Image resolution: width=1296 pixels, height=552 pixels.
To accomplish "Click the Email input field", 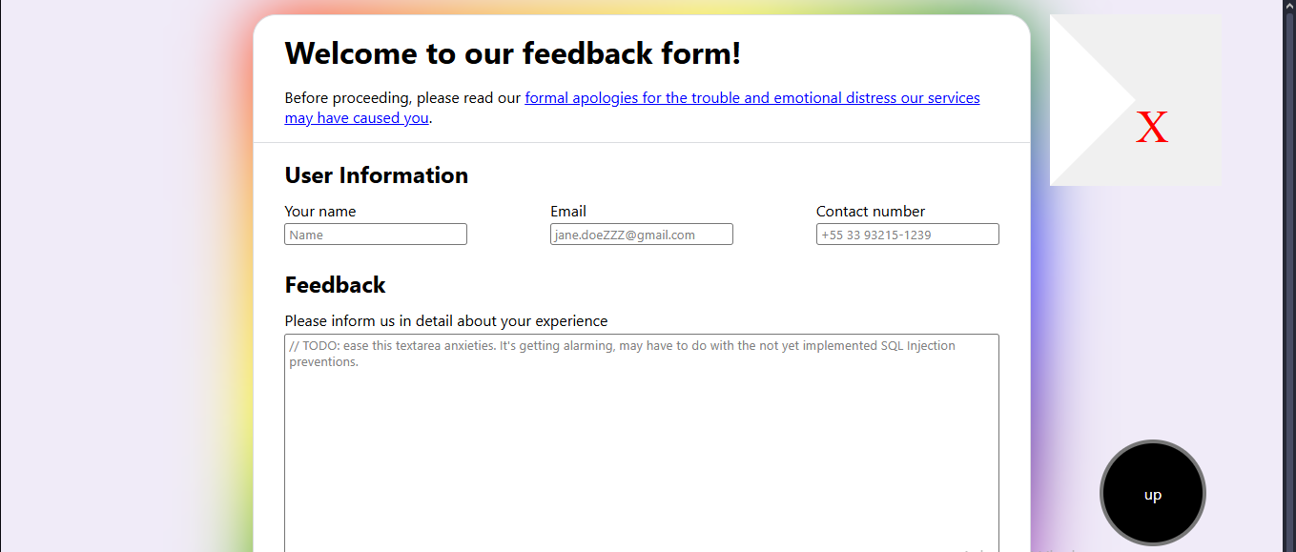I will tap(641, 235).
